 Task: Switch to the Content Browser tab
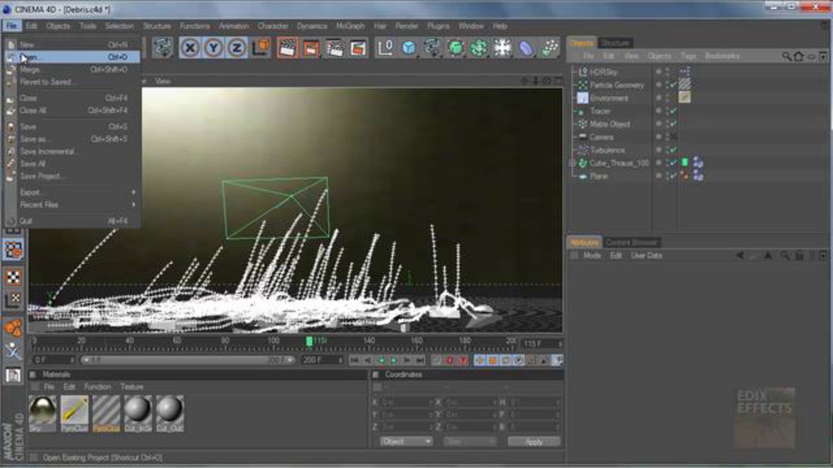(632, 243)
